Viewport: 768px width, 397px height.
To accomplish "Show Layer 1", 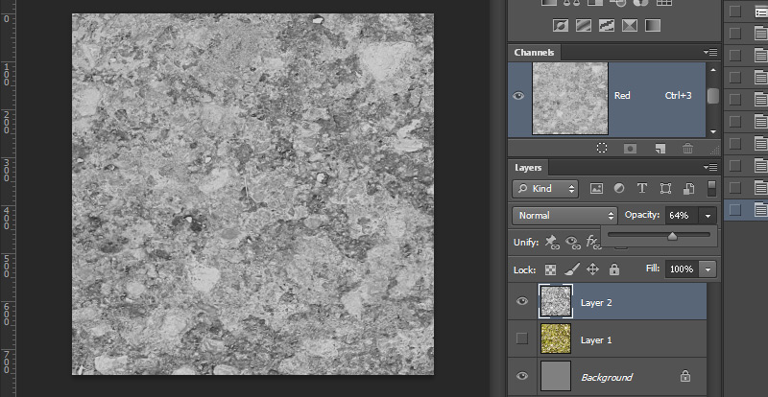I will 522,339.
